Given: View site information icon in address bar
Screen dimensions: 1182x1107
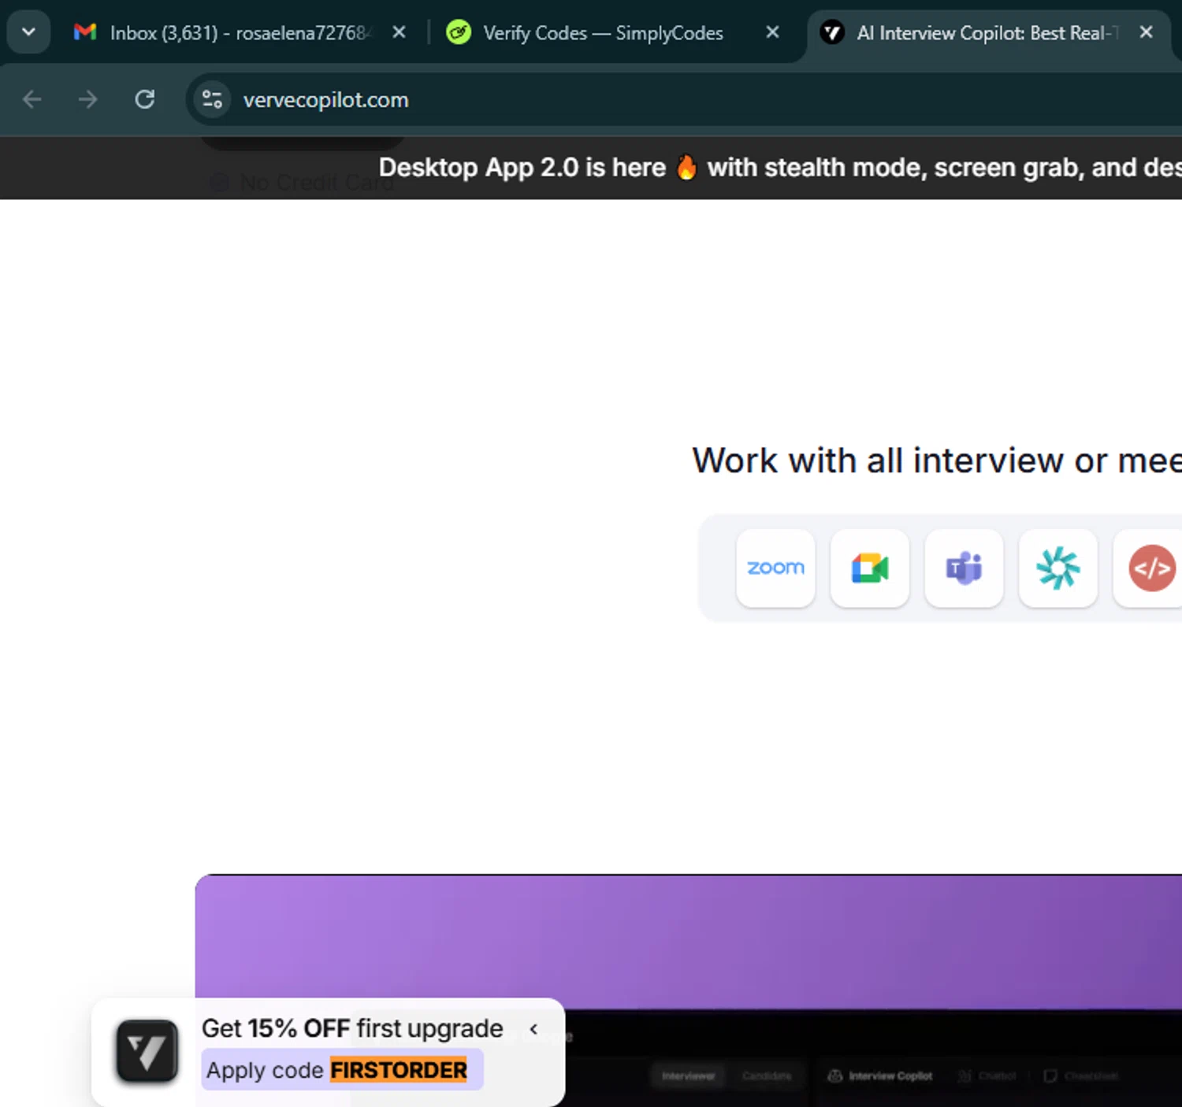Looking at the screenshot, I should [212, 99].
